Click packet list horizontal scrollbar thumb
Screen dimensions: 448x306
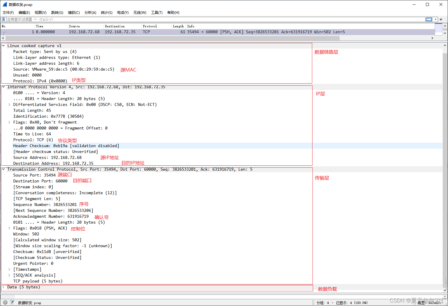(172, 38)
